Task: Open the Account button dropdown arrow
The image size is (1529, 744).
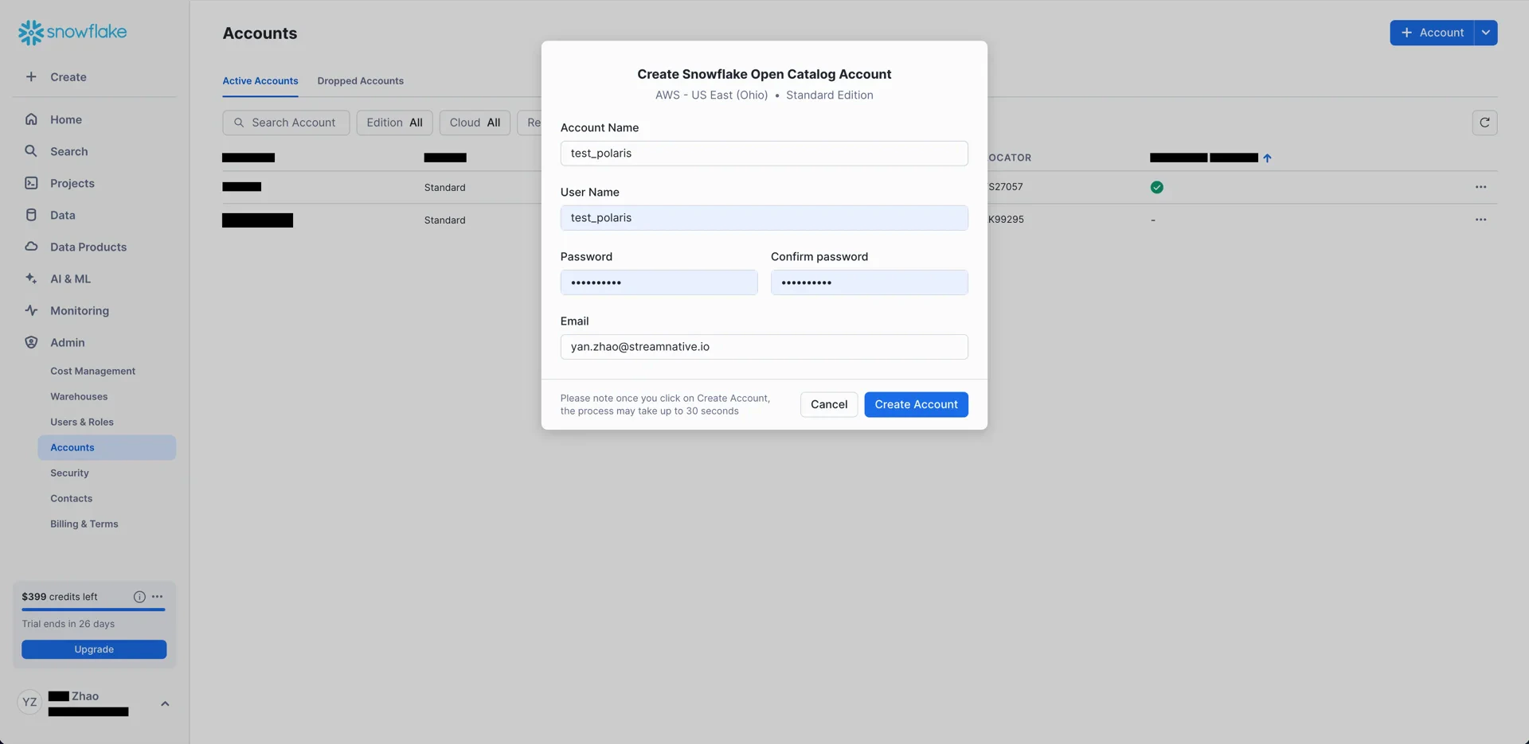Action: click(1485, 33)
